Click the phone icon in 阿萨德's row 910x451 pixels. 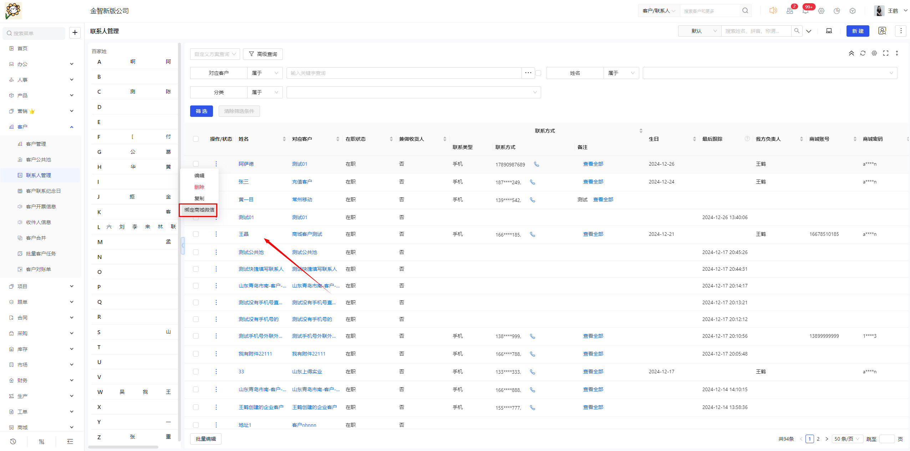536,164
